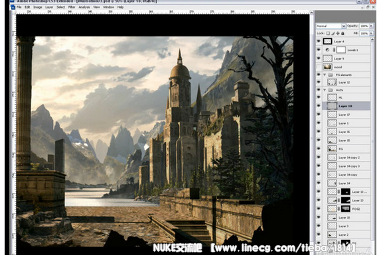Click the lock transparent pixels icon

[328, 34]
